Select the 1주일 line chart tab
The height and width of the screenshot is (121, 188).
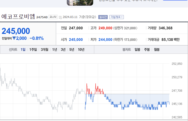coord(33,49)
